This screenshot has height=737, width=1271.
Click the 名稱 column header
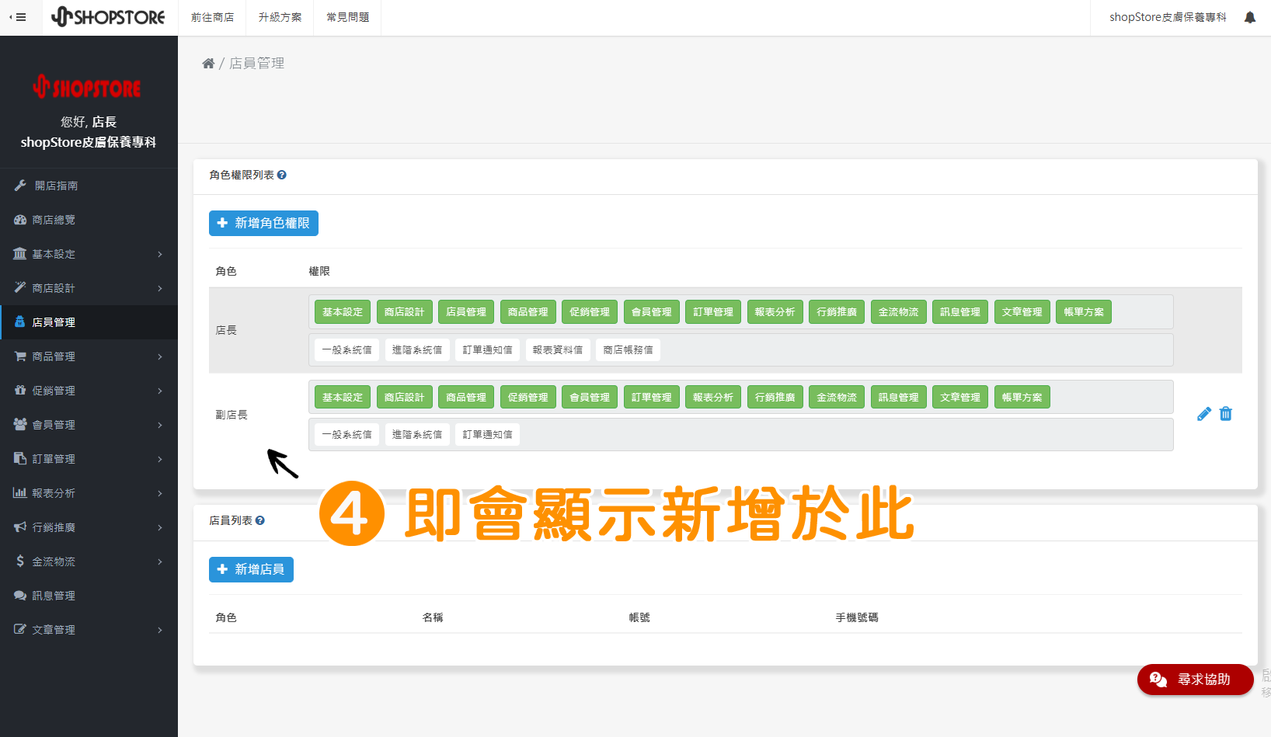point(433,618)
